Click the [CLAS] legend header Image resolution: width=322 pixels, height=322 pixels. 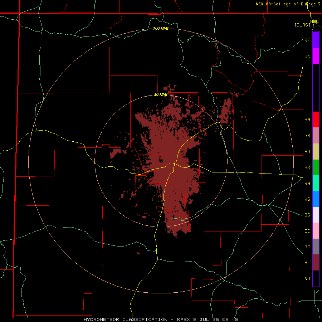coord(302,25)
